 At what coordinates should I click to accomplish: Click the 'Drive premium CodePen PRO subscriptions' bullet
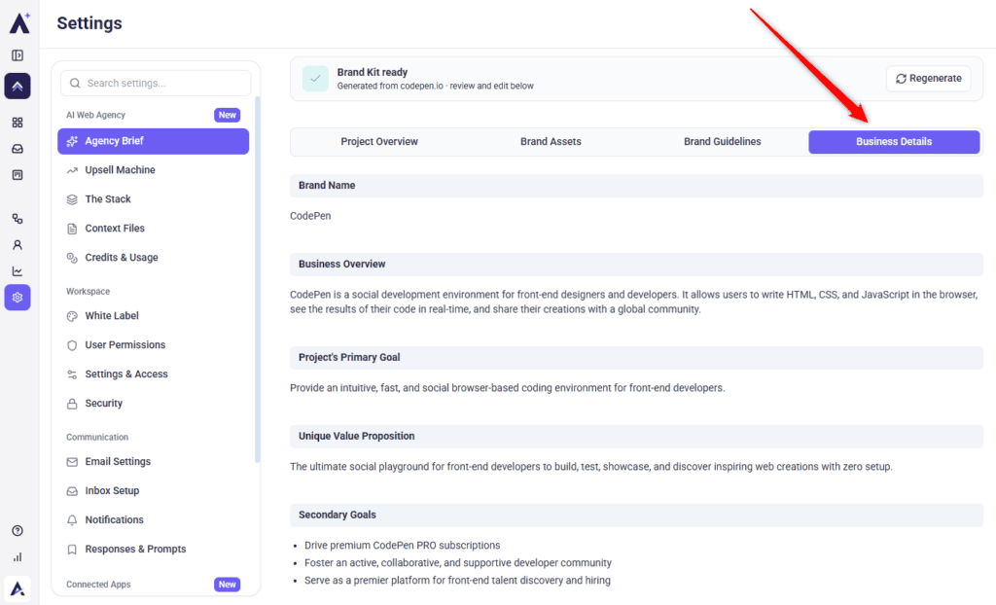pyautogui.click(x=402, y=546)
